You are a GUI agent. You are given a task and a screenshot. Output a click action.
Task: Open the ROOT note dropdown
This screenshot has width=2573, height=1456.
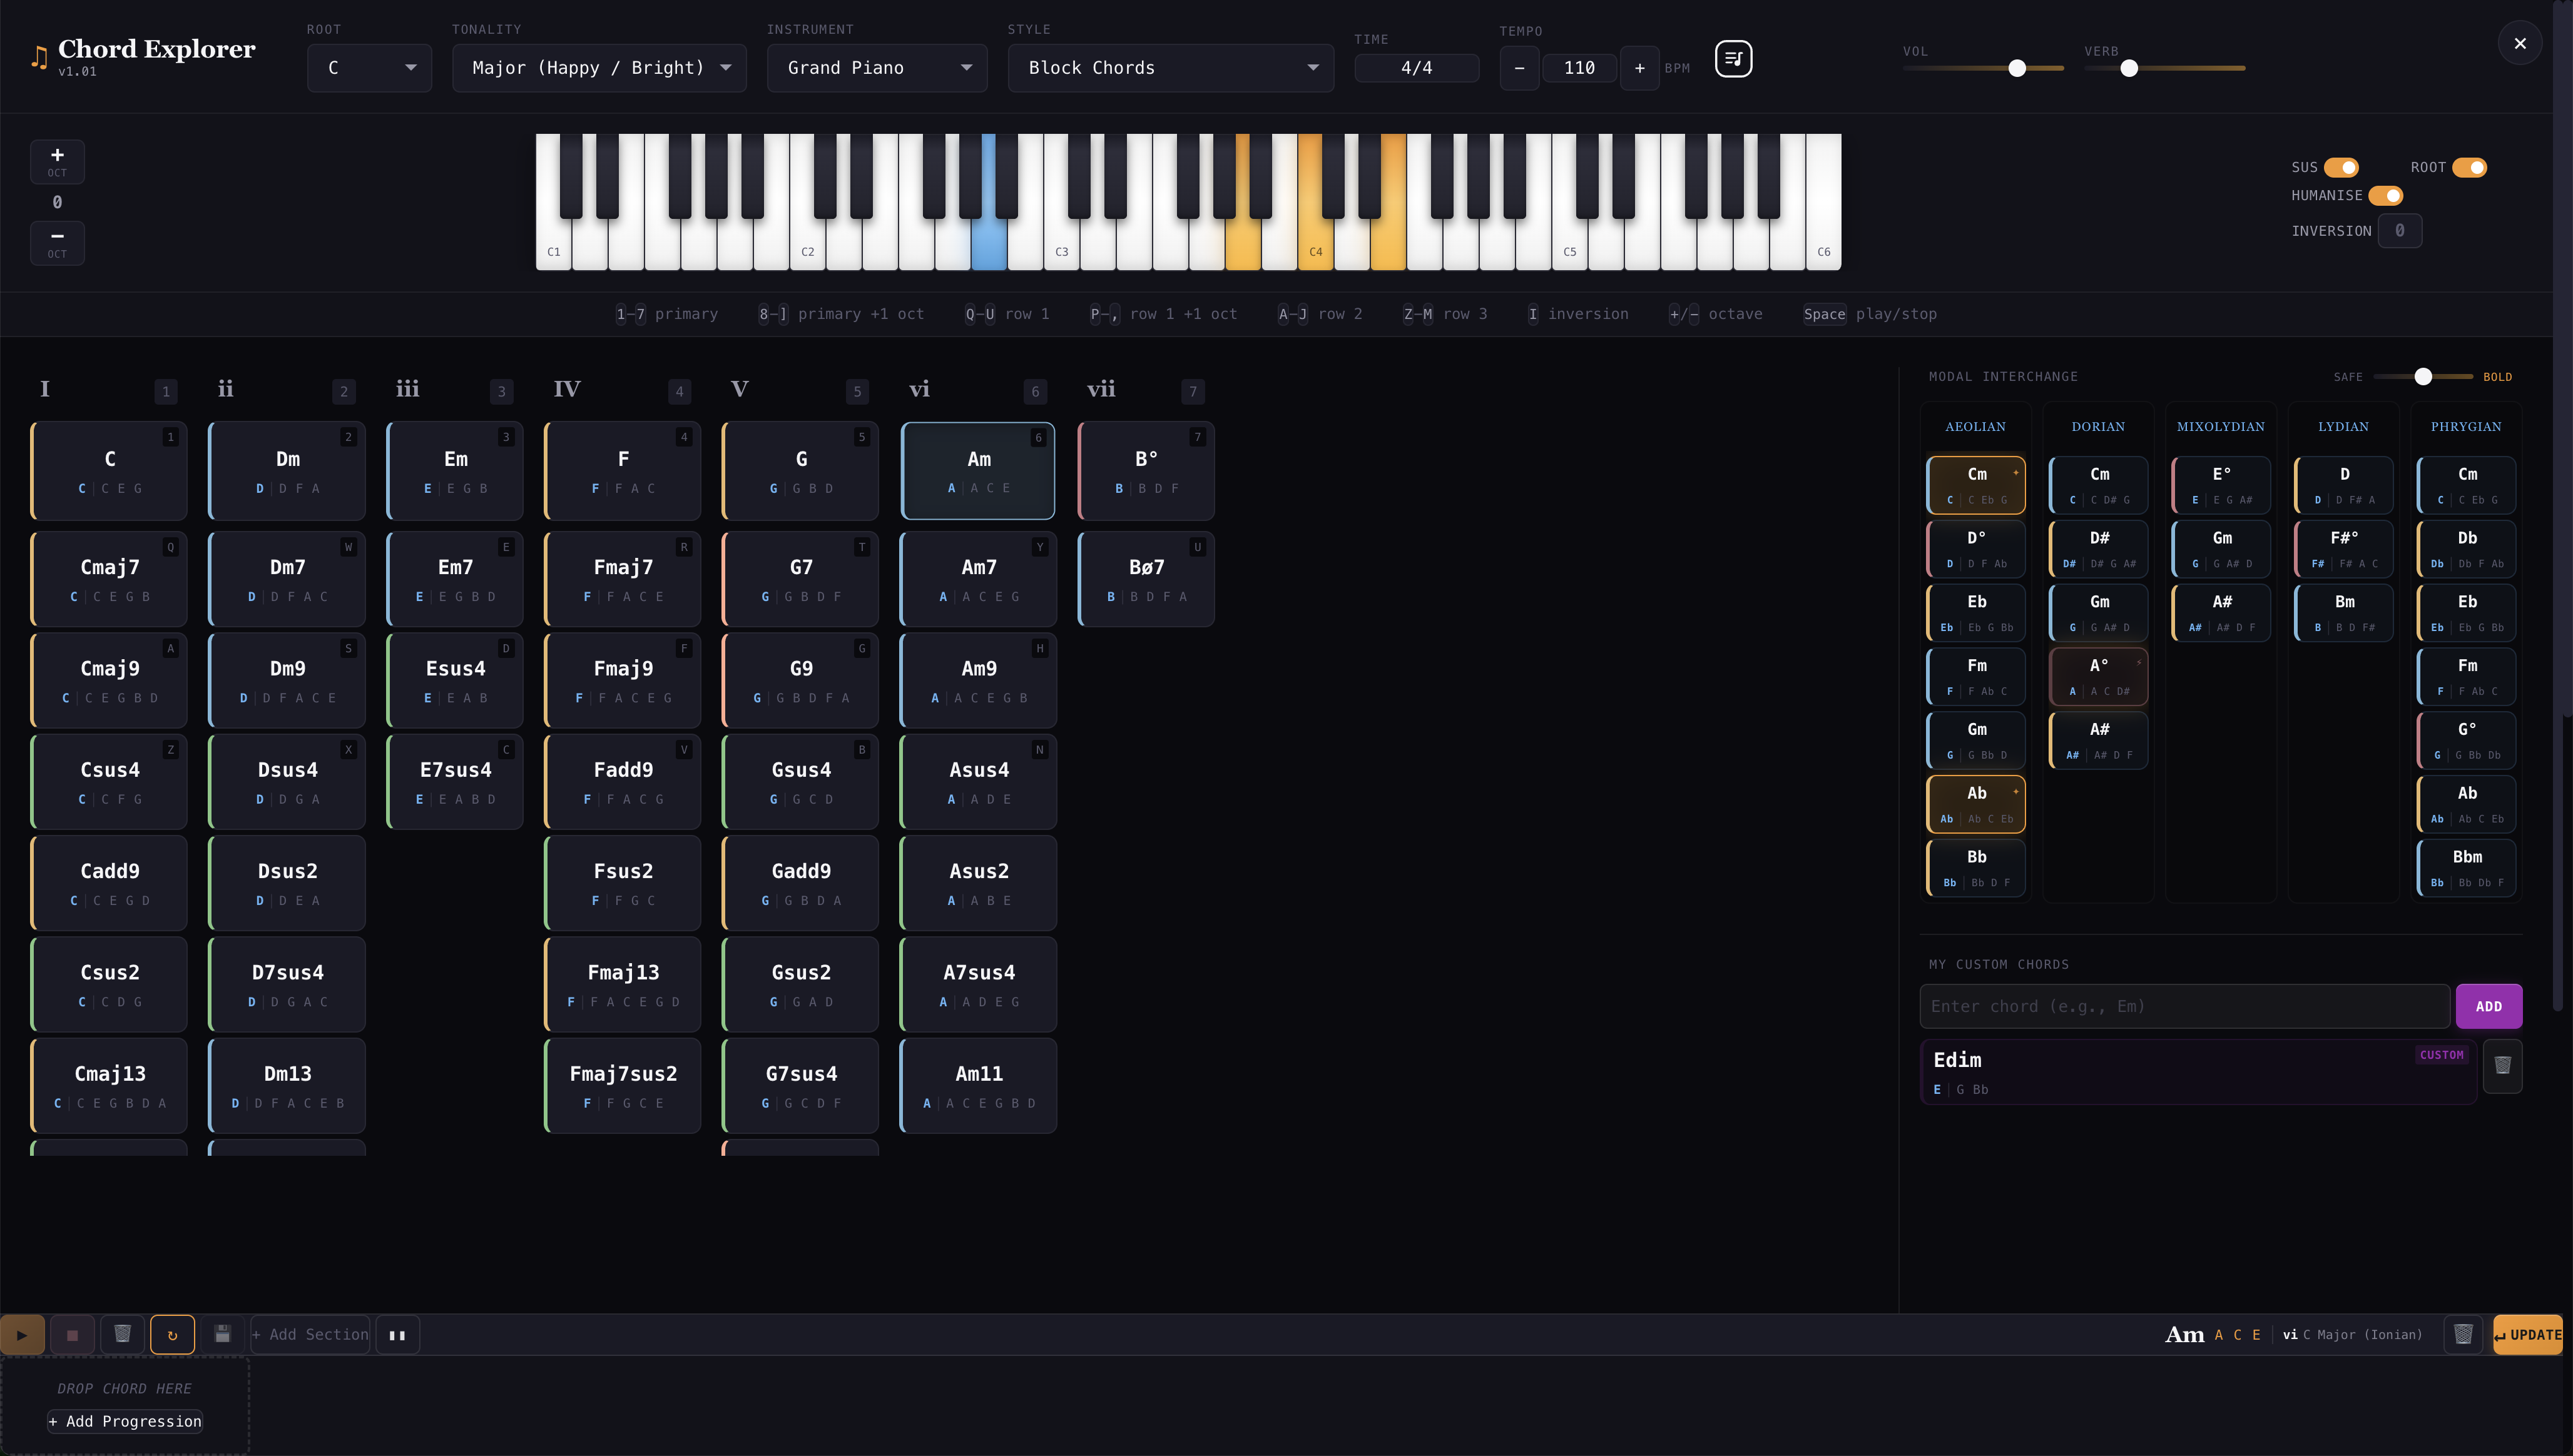368,67
